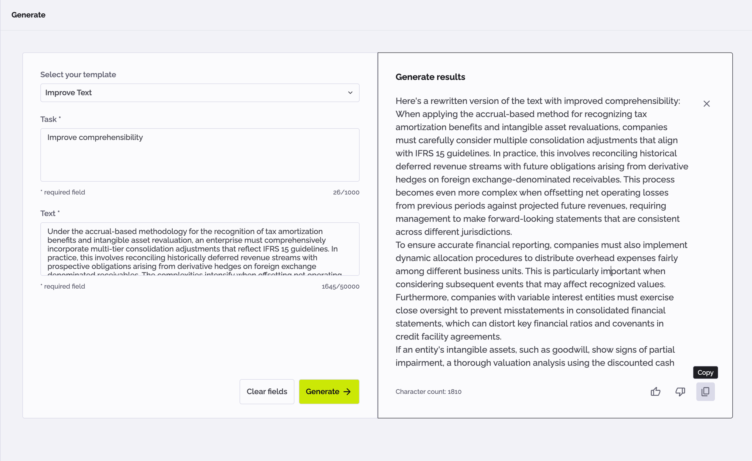Image resolution: width=752 pixels, height=461 pixels.
Task: Select the Generate heading at the top
Action: click(x=28, y=15)
